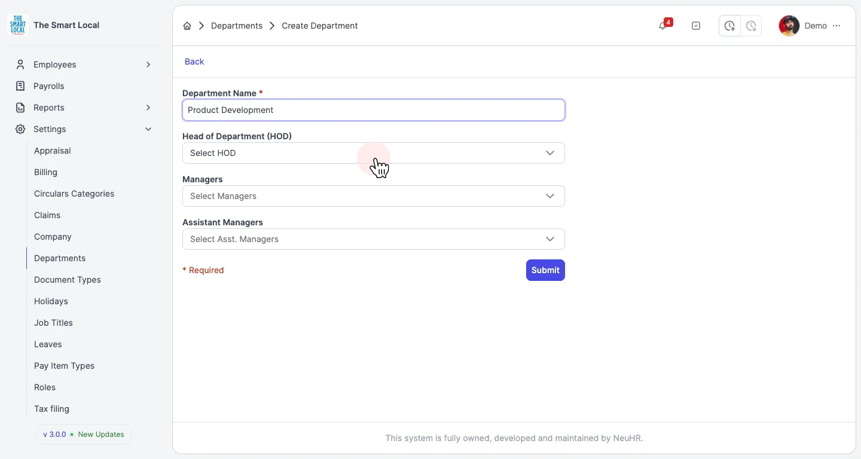Collapse the Settings submenu chevron
This screenshot has width=861, height=459.
(148, 129)
